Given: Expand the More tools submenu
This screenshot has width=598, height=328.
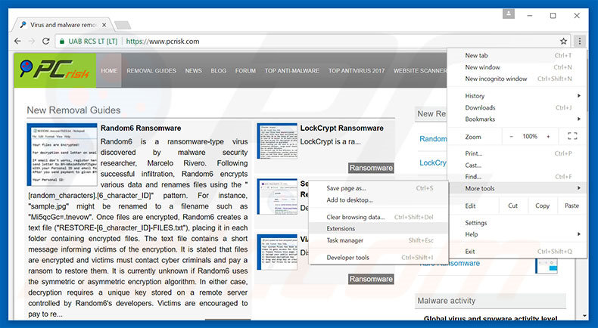Looking at the screenshot, I should (x=517, y=188).
